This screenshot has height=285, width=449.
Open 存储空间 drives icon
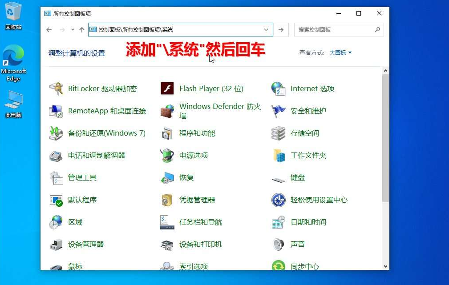(x=278, y=133)
